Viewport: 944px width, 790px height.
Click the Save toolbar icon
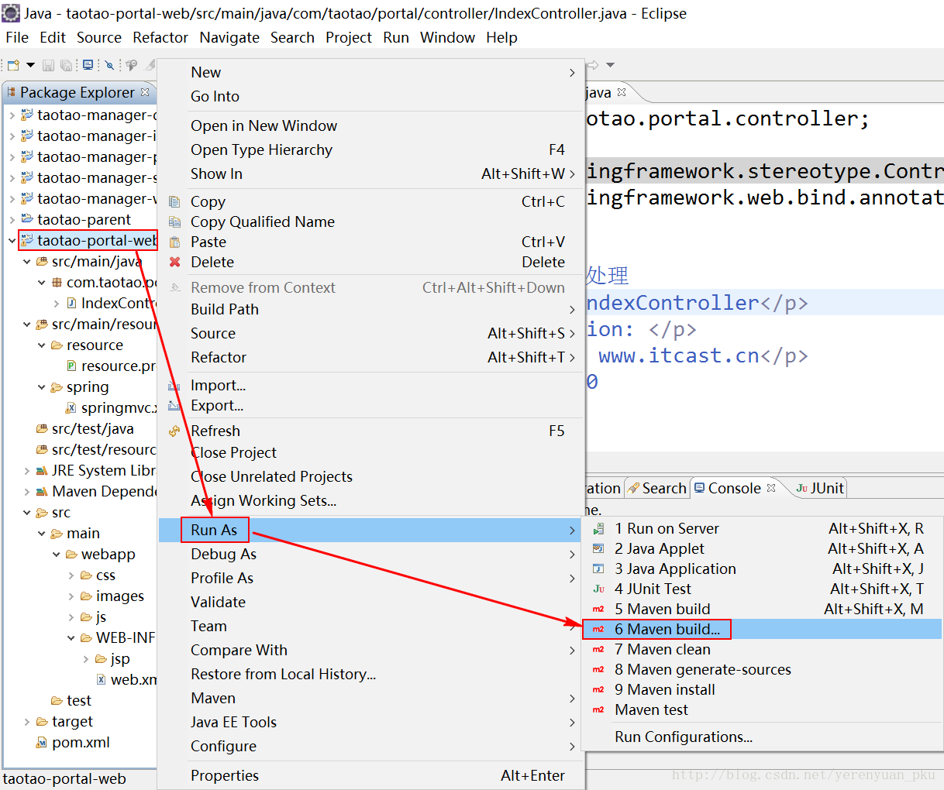pos(49,65)
